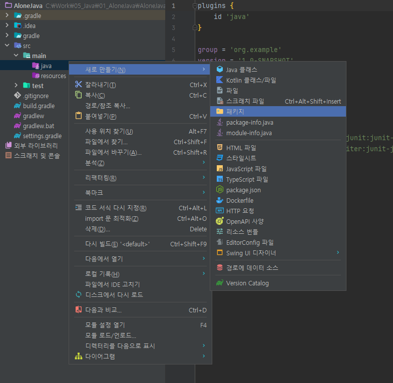
Task: Expand the .idea folder node
Action: pos(7,26)
